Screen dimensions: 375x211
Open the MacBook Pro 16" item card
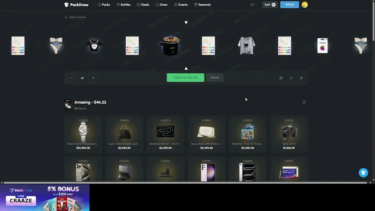click(165, 134)
